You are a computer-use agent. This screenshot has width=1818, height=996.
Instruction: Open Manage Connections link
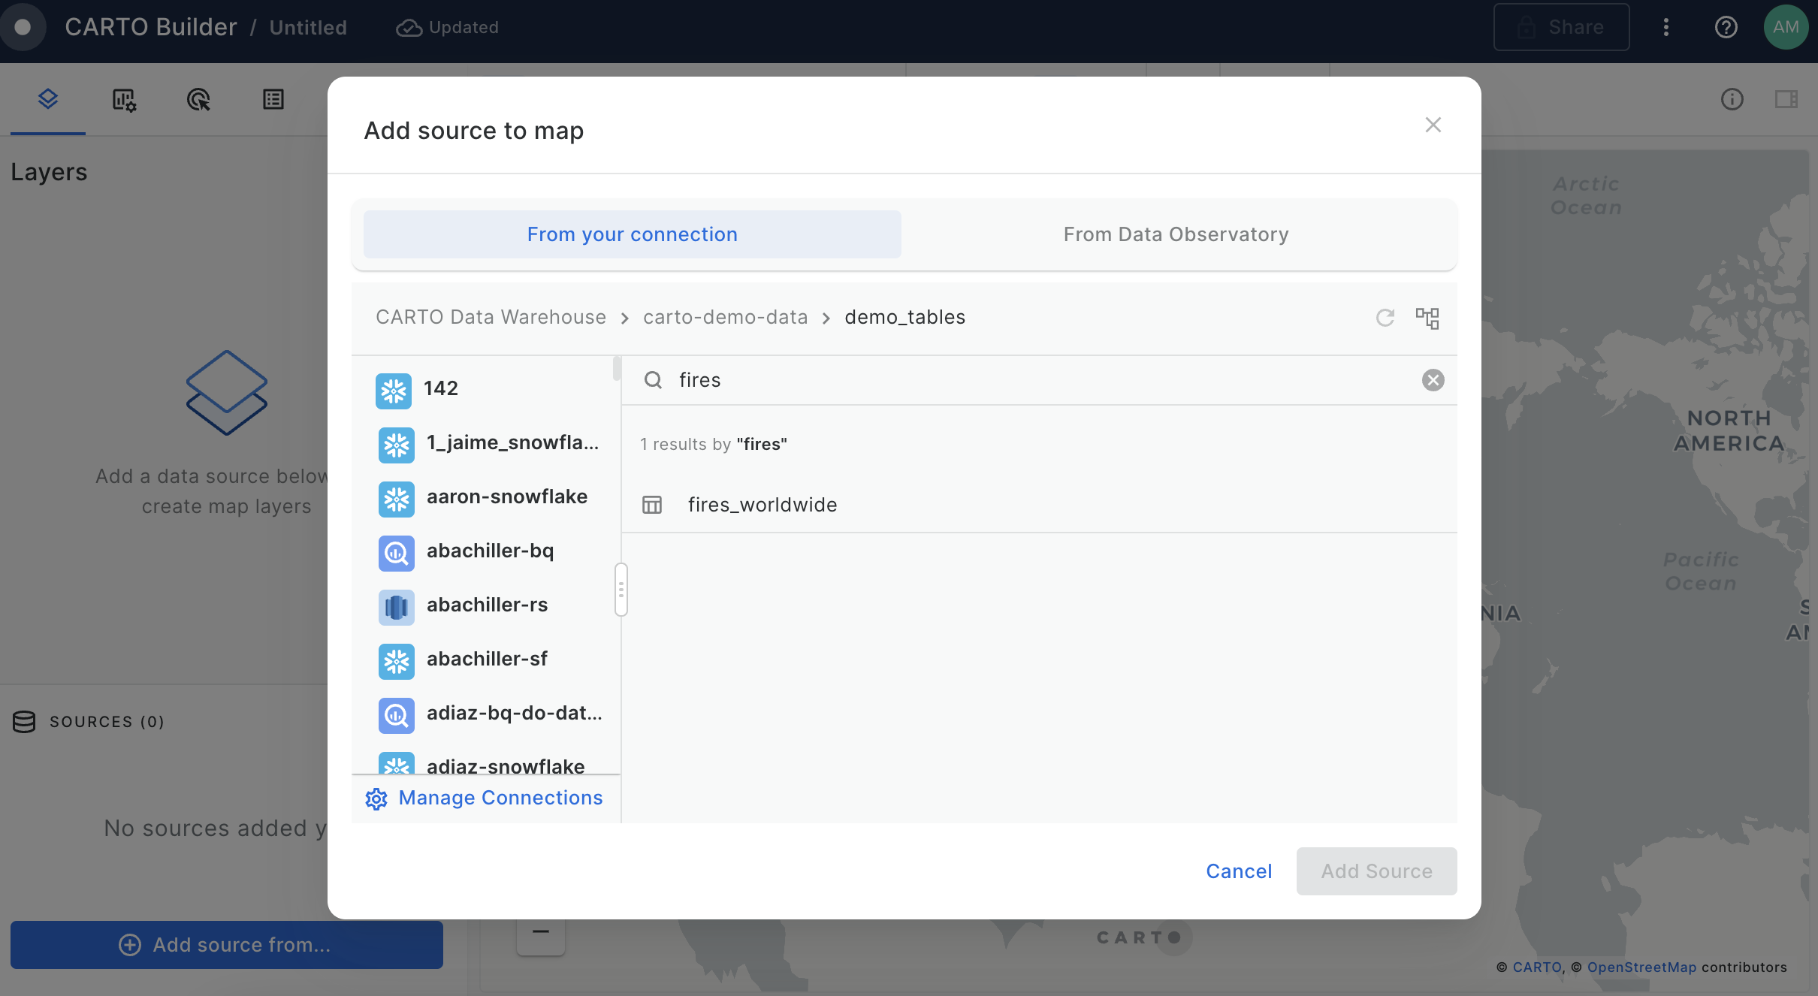(500, 798)
